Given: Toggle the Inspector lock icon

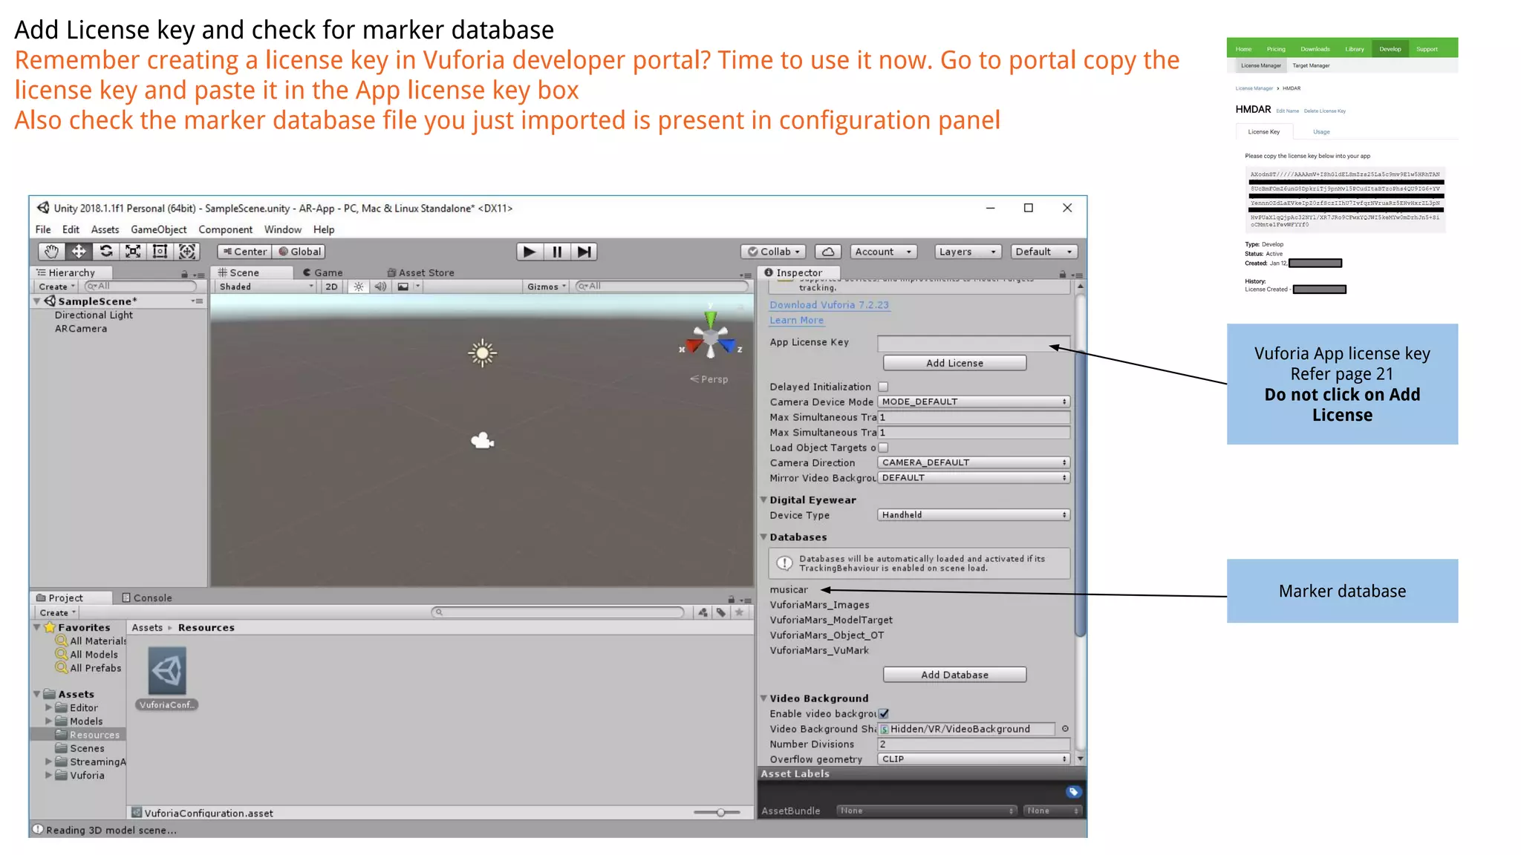Looking at the screenshot, I should click(x=1062, y=273).
